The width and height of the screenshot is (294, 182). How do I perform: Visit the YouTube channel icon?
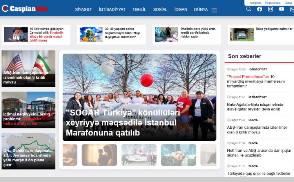tap(281, 9)
